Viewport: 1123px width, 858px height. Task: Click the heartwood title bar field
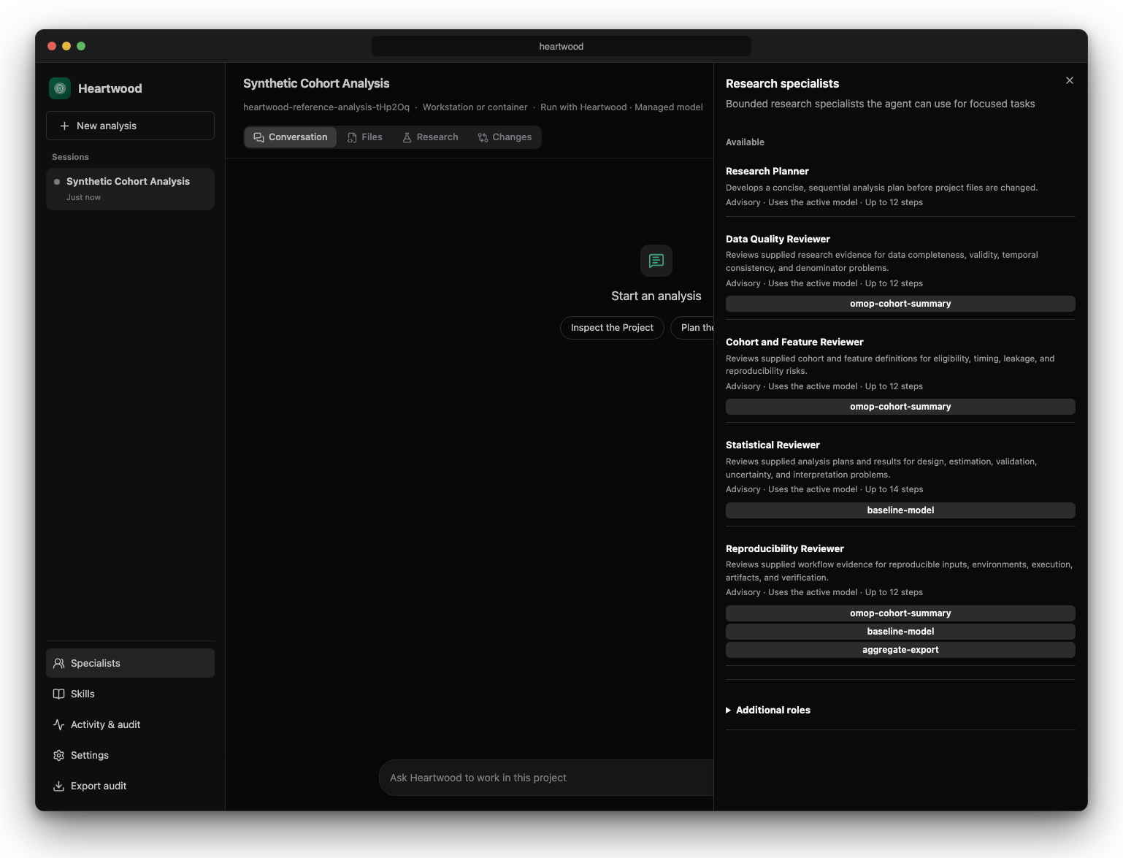(x=561, y=46)
